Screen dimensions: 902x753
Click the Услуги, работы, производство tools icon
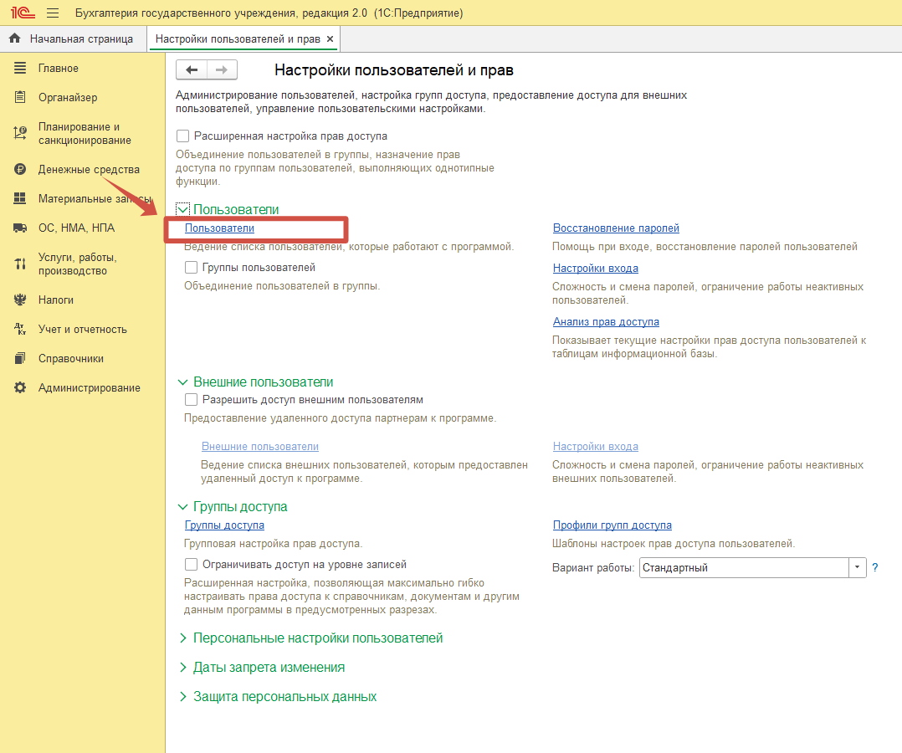[20, 264]
